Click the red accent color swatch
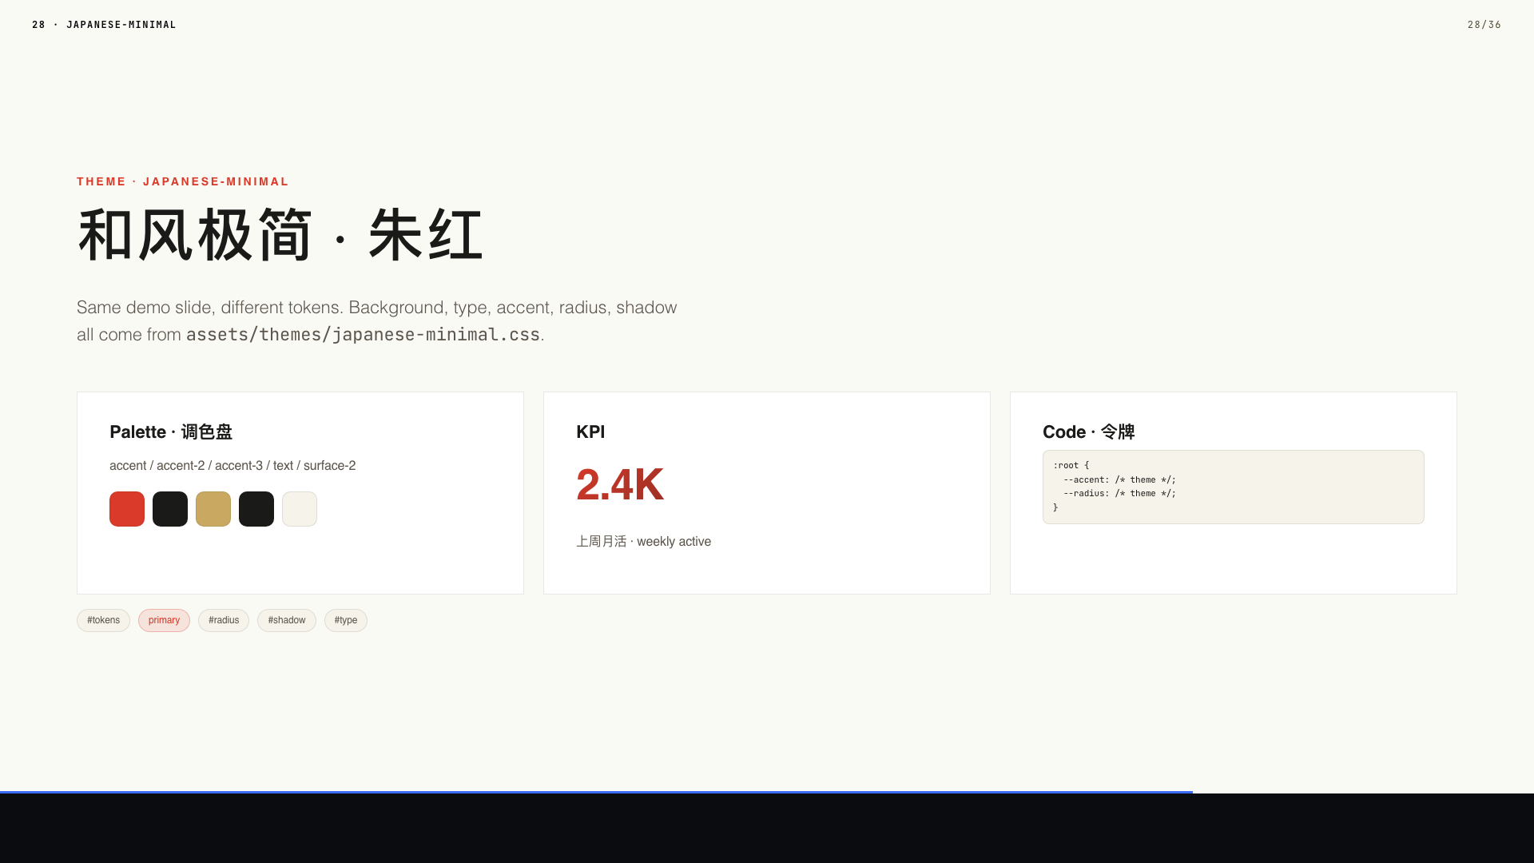This screenshot has height=863, width=1534. 127,509
